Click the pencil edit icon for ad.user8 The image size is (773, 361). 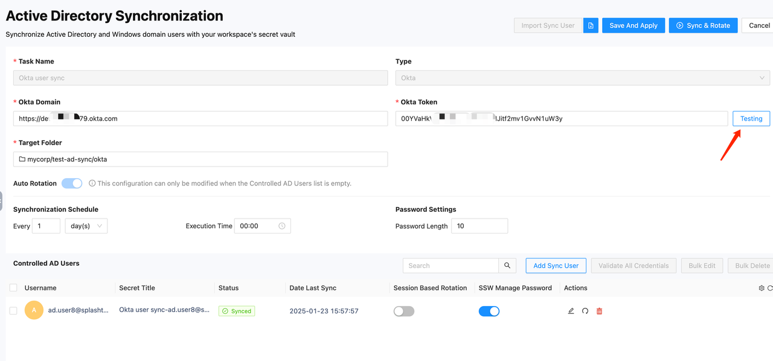pos(571,311)
